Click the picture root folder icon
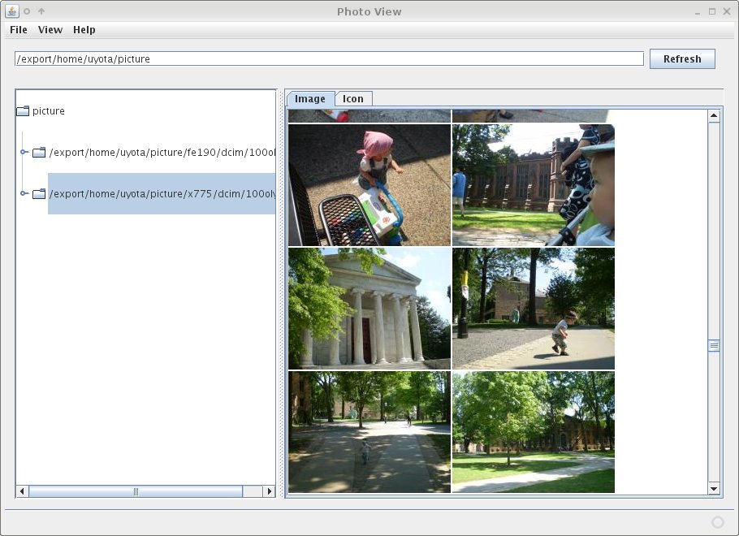This screenshot has width=739, height=536. point(23,110)
